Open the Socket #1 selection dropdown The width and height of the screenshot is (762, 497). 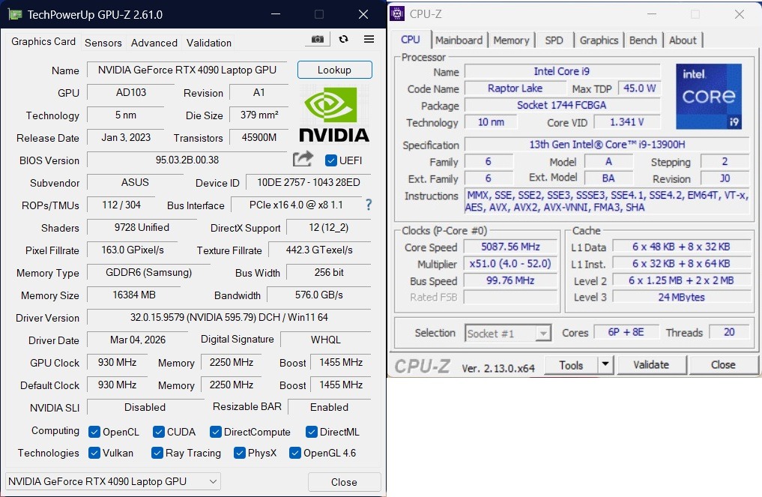click(508, 333)
